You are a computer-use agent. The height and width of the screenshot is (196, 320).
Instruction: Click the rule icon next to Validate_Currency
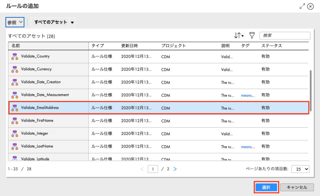pos(14,69)
